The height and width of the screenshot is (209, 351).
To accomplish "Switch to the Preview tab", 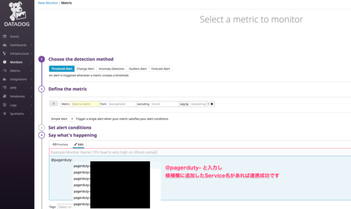I will point(60,144).
